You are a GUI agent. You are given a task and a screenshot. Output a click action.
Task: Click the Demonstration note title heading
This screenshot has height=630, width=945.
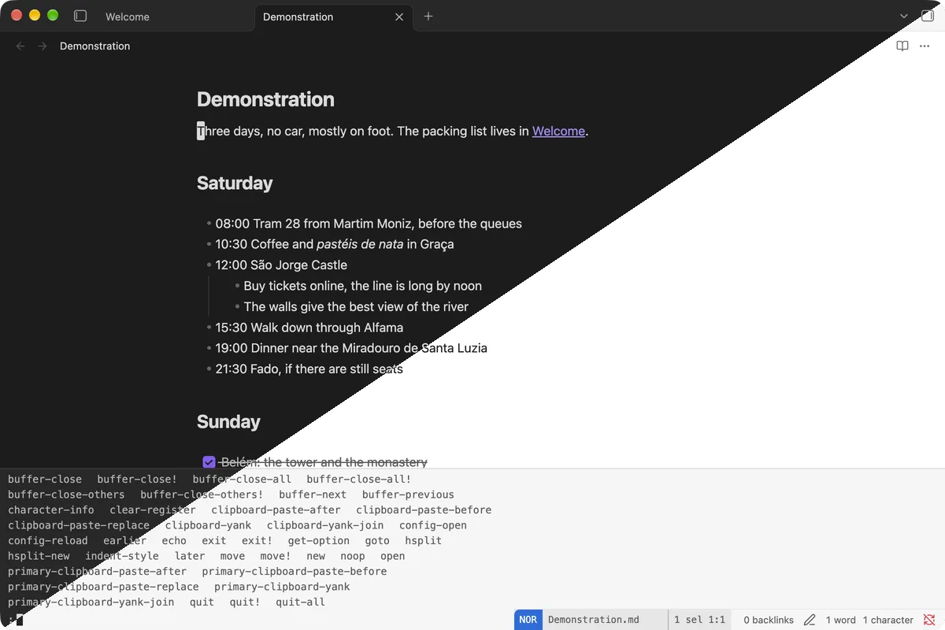click(265, 99)
